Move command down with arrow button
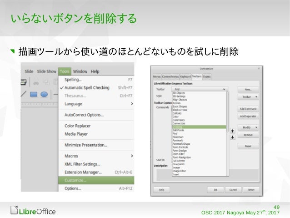 [233, 137]
